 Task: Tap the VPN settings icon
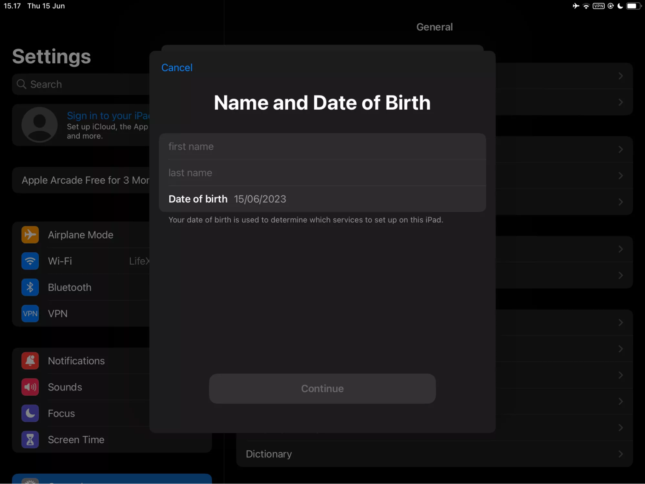point(30,313)
